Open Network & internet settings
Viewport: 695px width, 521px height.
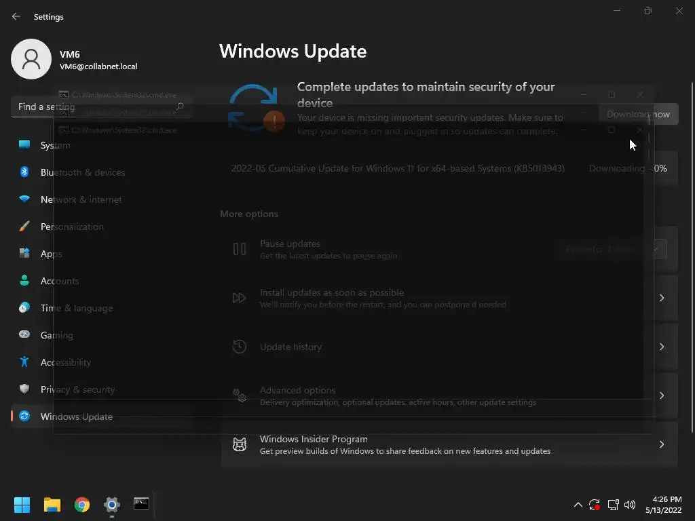click(x=101, y=199)
